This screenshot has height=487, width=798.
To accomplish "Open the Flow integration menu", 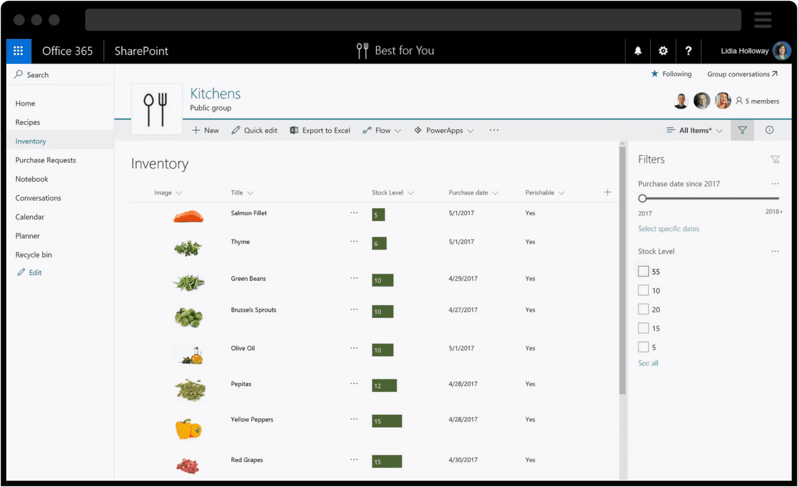I will tap(381, 130).
